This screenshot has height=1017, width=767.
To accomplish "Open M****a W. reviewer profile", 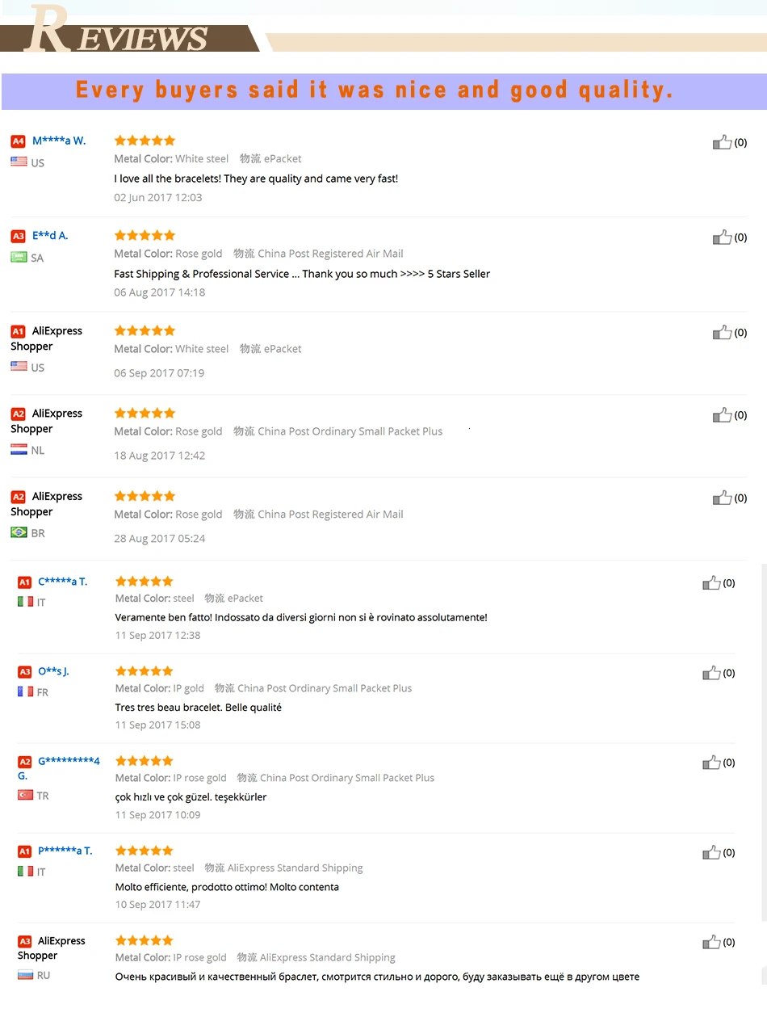I will point(59,141).
